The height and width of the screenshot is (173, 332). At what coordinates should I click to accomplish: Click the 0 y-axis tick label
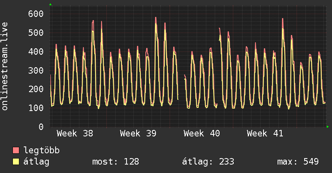point(41,127)
